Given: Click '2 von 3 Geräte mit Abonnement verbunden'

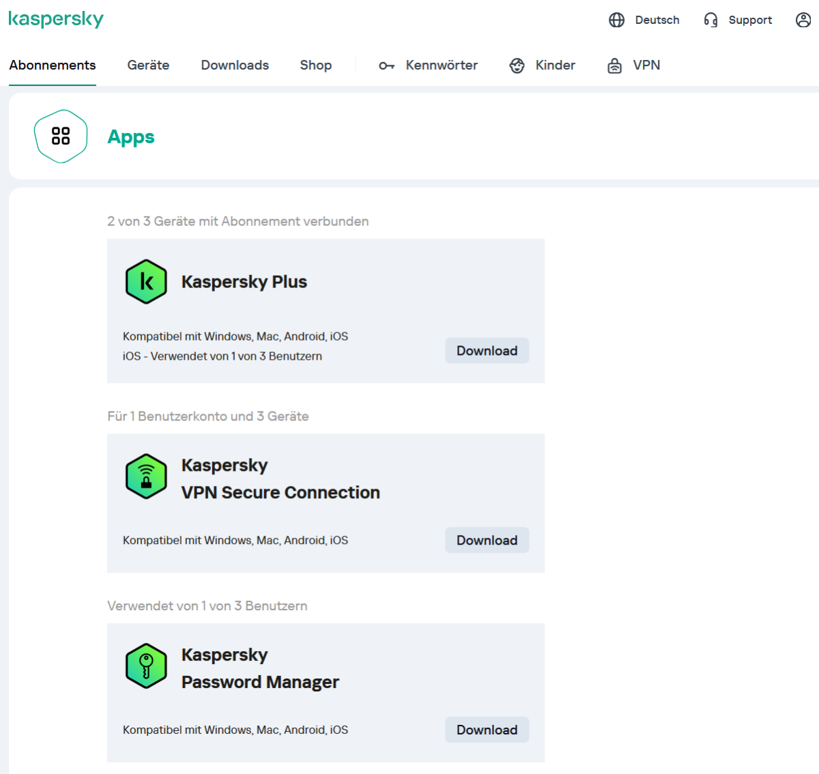Looking at the screenshot, I should [238, 221].
